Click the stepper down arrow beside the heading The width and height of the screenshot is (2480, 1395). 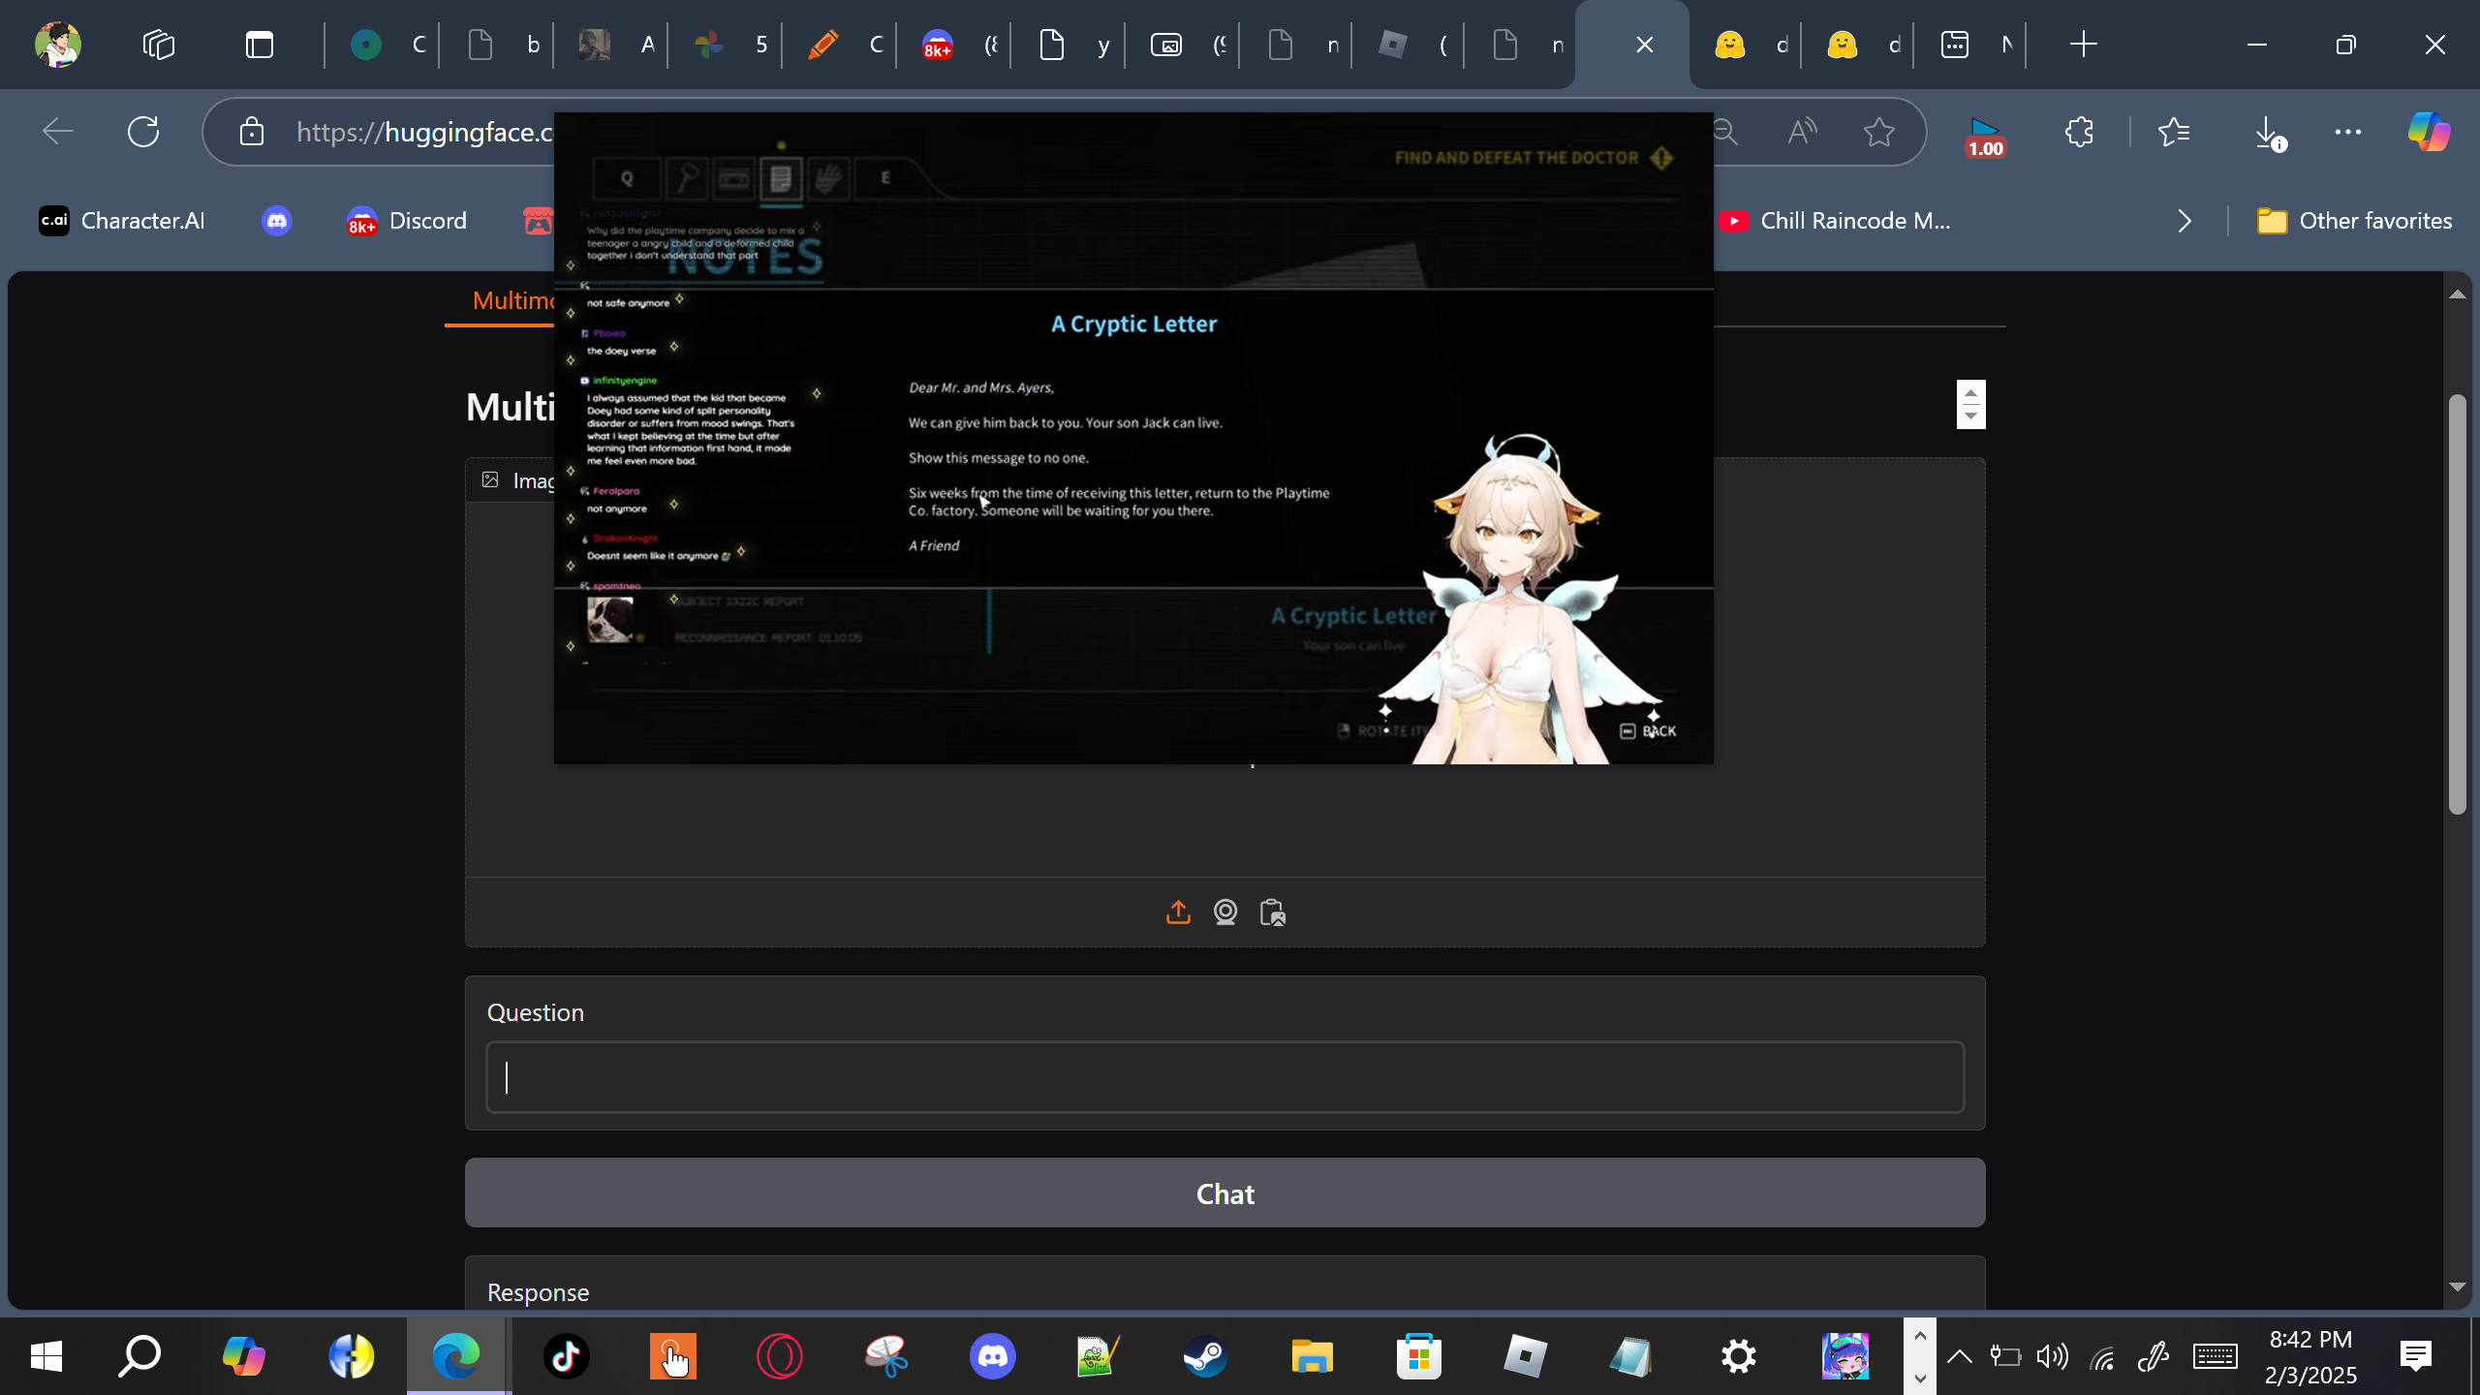1970,417
